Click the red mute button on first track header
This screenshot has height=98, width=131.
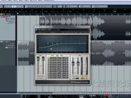(x=4, y=17)
